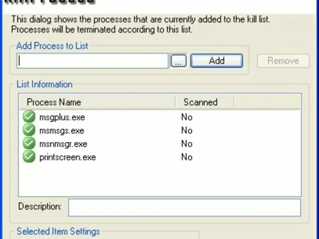
Task: Click the Scanned value No for printscreen.exe
Action: (187, 157)
